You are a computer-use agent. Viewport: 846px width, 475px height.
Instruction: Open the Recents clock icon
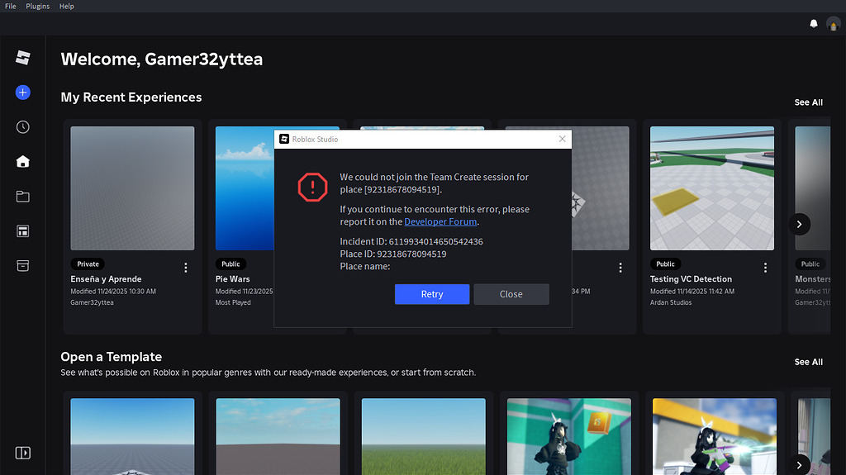22,127
